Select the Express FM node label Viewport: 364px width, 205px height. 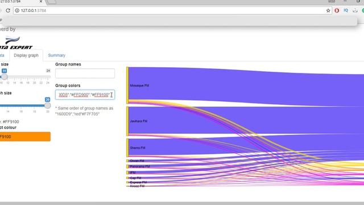point(138,182)
